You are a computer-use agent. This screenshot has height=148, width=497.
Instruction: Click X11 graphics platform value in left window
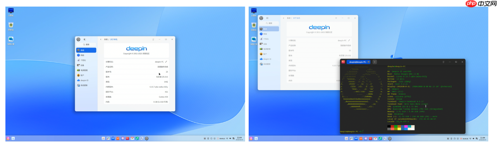(x=167, y=92)
